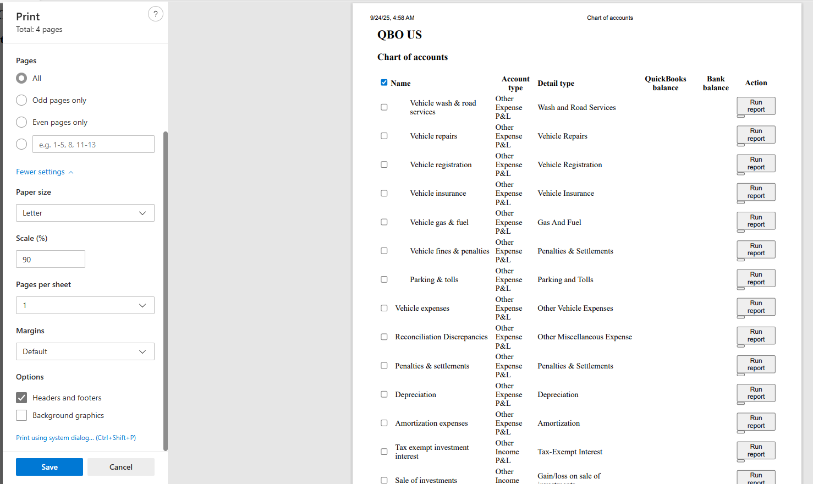The width and height of the screenshot is (813, 484).
Task: Toggle the Name header select-all checkbox
Action: click(x=384, y=82)
